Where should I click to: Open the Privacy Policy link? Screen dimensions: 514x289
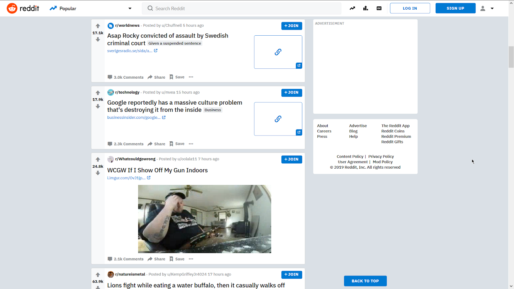click(381, 157)
